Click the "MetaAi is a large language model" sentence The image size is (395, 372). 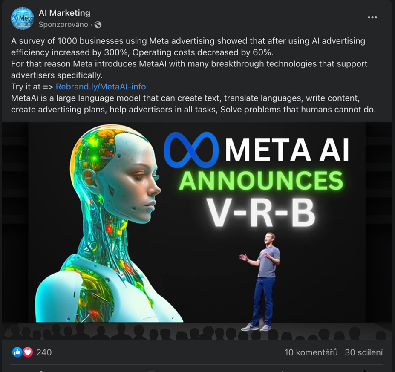(193, 104)
